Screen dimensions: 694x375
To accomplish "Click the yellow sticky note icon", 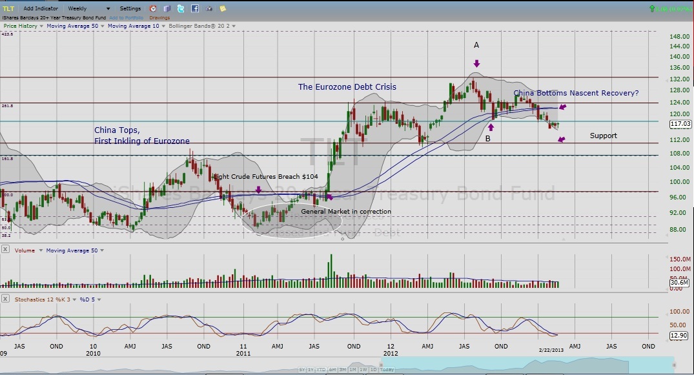I will tap(223, 8).
